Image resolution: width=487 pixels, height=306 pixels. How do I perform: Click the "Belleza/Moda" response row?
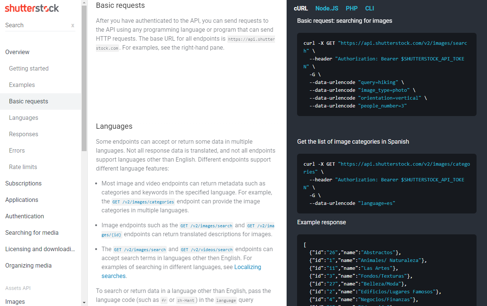[358, 284]
